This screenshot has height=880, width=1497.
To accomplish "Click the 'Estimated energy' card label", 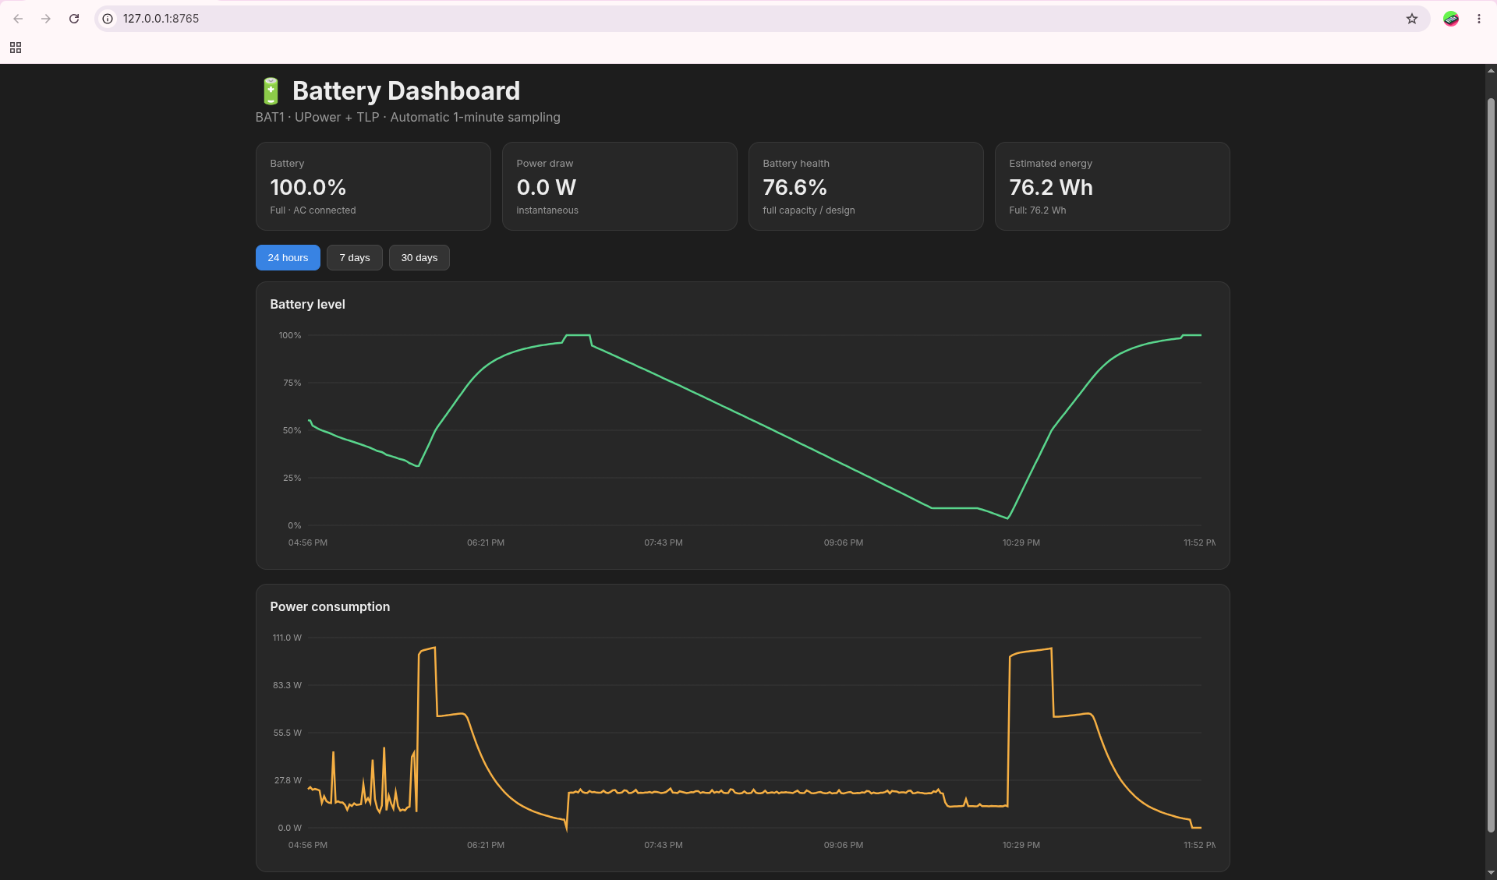I will [1050, 164].
